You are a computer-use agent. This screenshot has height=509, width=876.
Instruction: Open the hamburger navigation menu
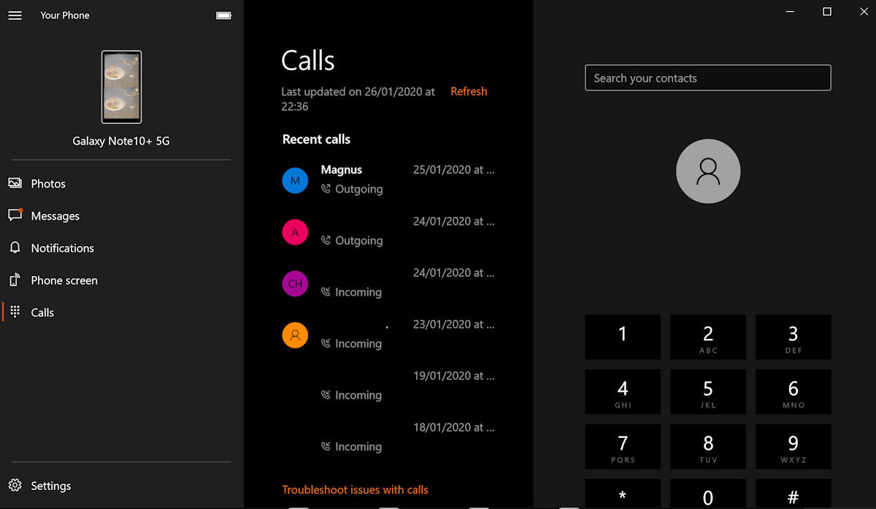click(15, 15)
